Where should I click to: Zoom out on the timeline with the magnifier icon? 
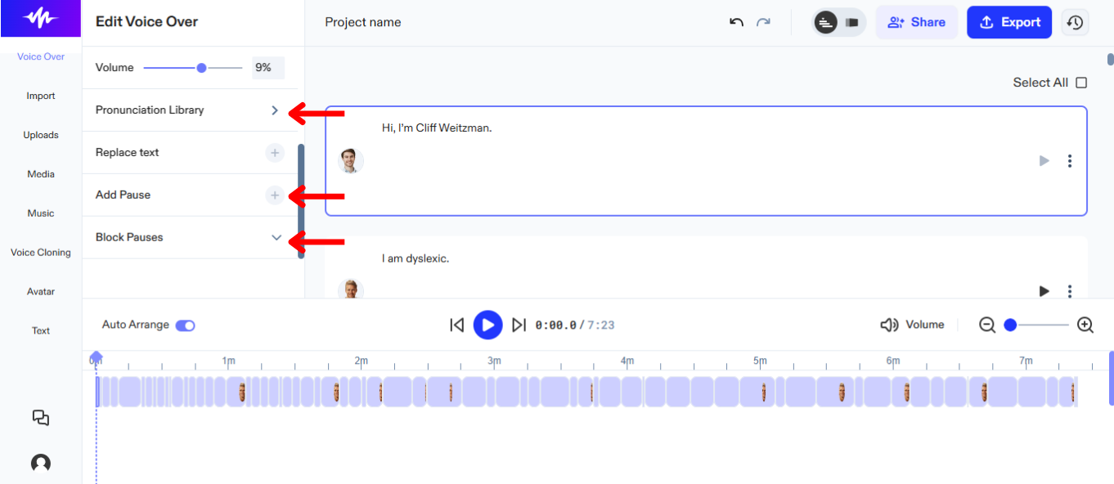point(987,325)
